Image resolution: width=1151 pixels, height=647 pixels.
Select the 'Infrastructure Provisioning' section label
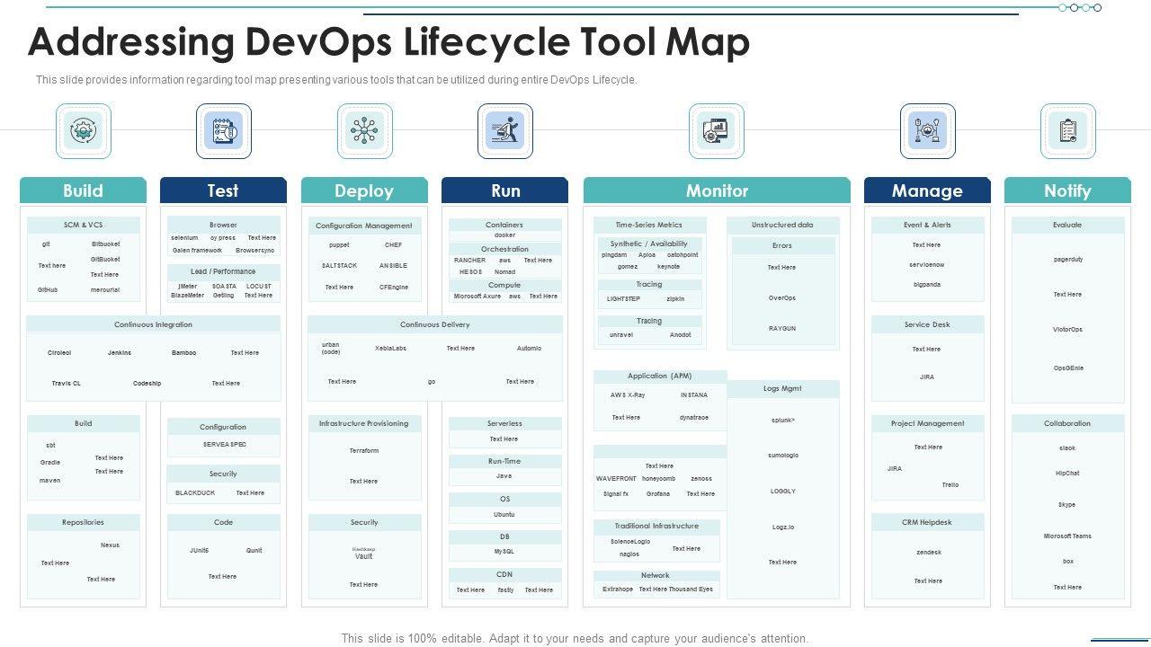(363, 423)
